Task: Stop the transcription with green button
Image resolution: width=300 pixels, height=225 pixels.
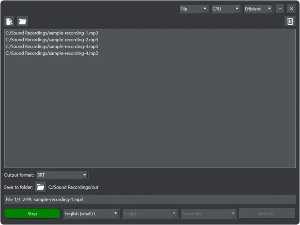Action: click(x=32, y=213)
